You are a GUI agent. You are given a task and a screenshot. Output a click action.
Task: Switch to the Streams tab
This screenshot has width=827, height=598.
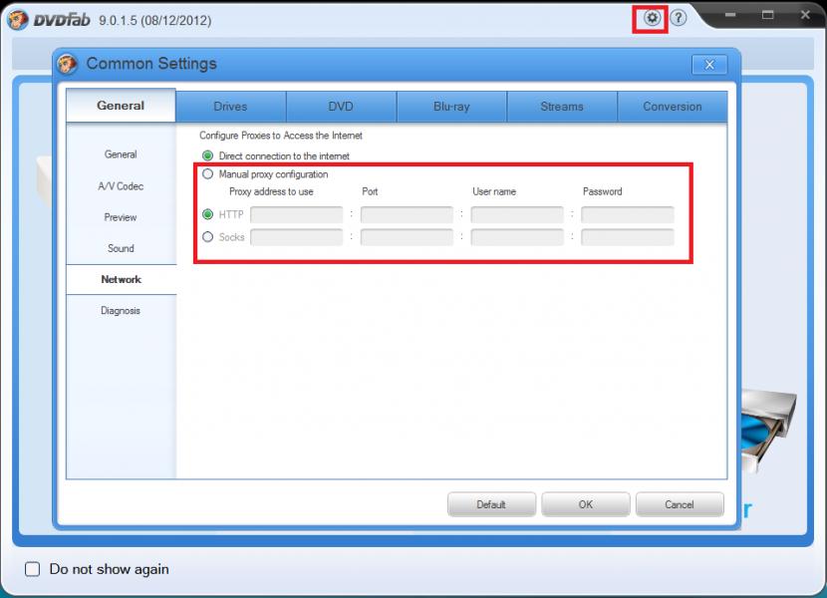point(562,107)
